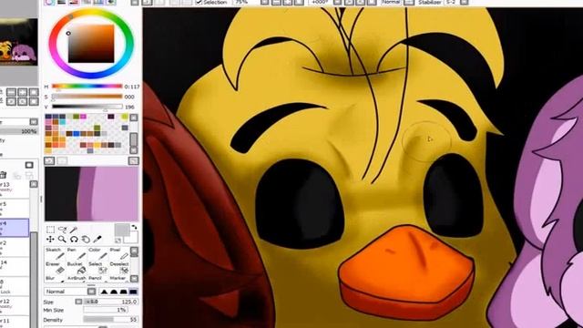Click the scratchpad undo button
The height and width of the screenshot is (328, 583).
pyautogui.click(x=49, y=160)
